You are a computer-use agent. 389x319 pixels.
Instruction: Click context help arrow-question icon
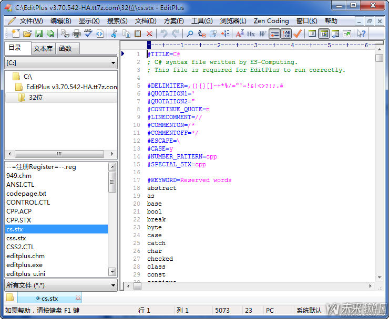[362, 34]
